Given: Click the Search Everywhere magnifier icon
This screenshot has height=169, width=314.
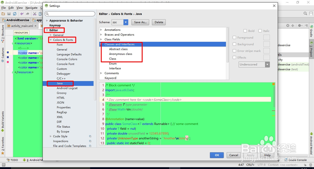Looking at the screenshot, I should click(x=305, y=13).
